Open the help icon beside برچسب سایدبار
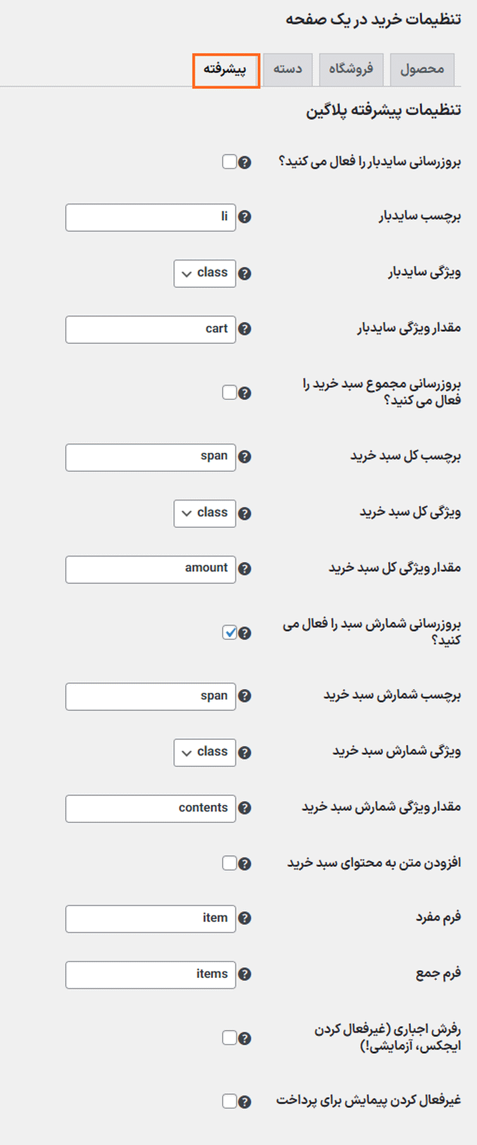The height and width of the screenshot is (1145, 477). point(245,217)
